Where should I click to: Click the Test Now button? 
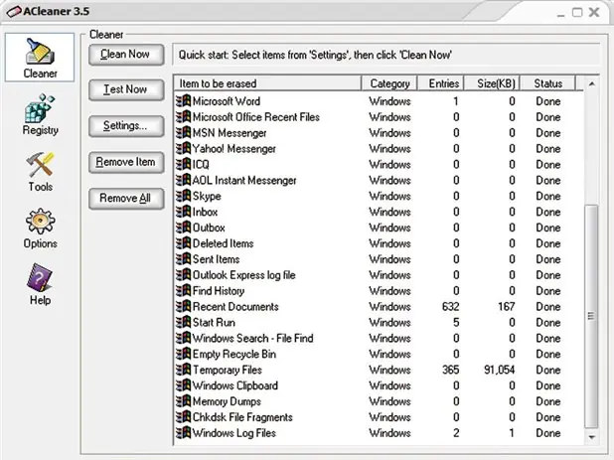[126, 89]
